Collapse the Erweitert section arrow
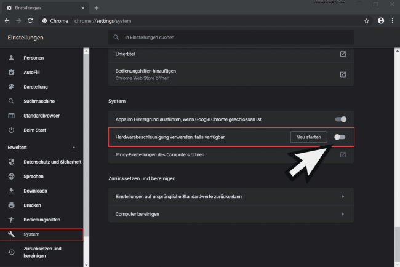 point(74,148)
